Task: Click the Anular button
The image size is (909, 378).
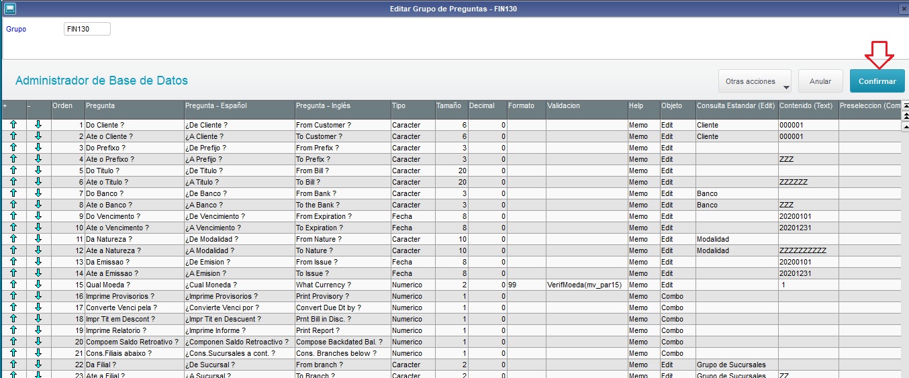Action: point(820,81)
